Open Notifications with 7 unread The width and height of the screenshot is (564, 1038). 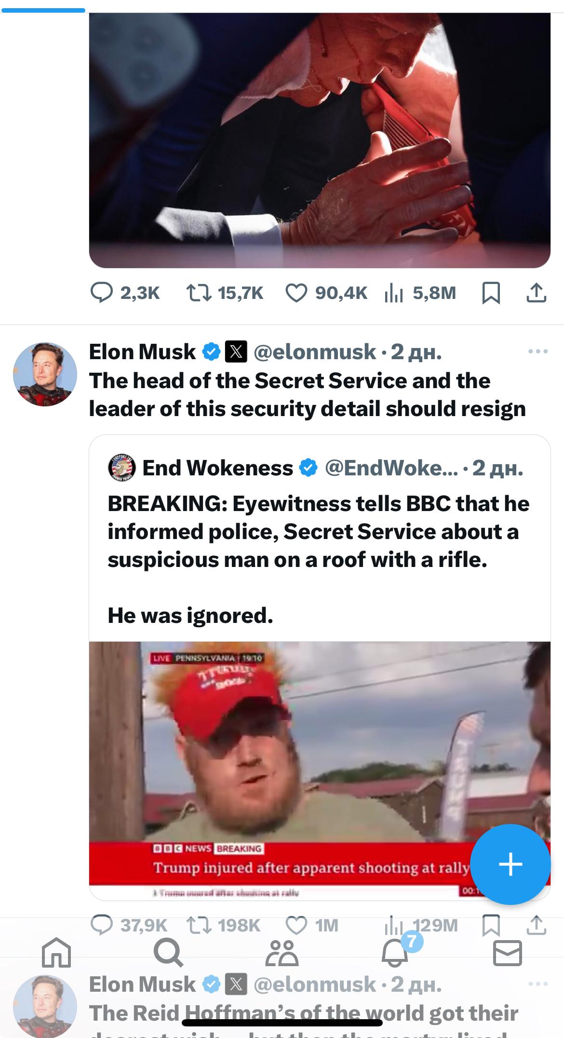coord(395,953)
